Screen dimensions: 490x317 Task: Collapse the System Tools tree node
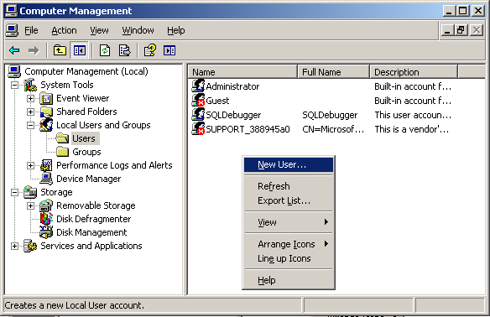14,85
